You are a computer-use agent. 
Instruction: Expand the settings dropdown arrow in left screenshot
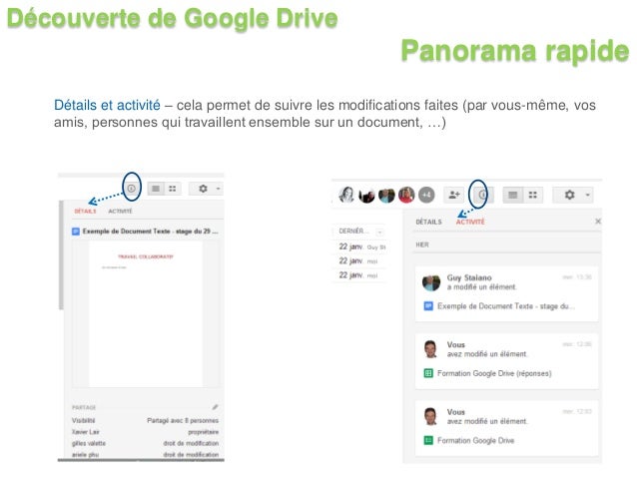pos(218,189)
